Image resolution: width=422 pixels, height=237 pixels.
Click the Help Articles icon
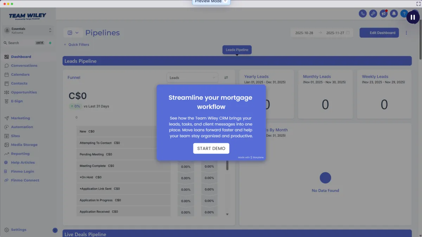point(7,163)
